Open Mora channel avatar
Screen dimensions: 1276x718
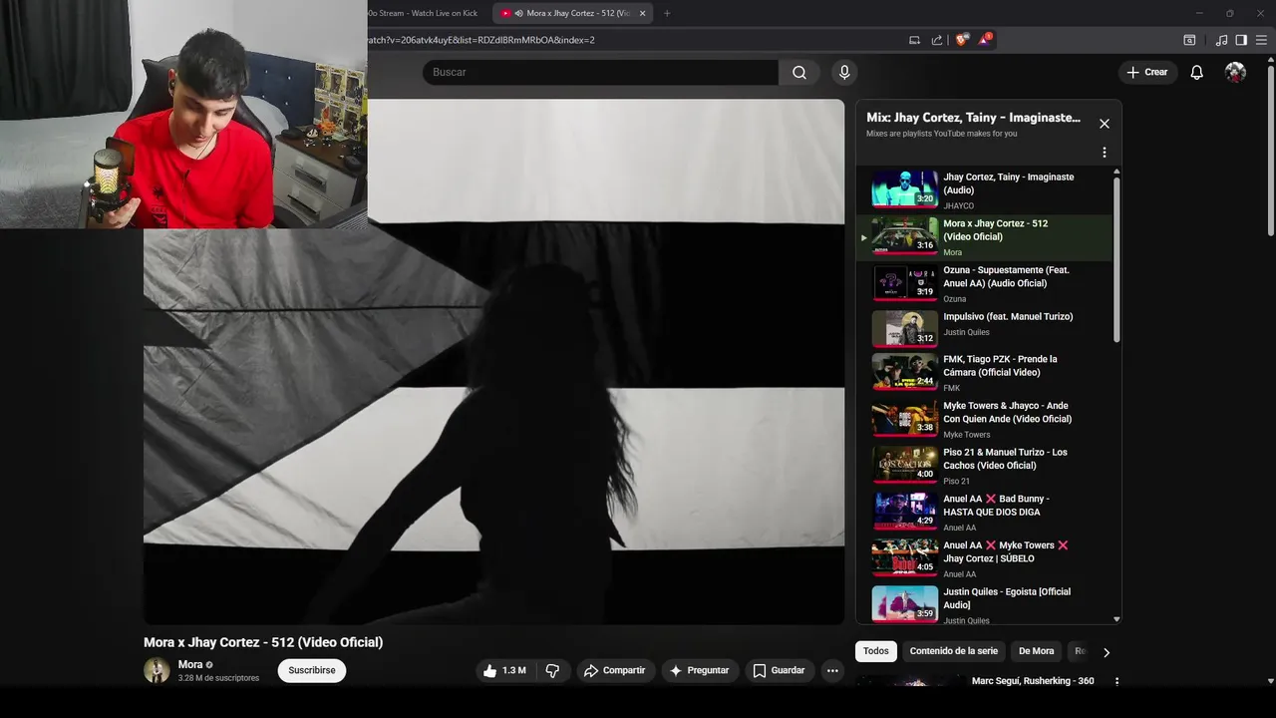(157, 670)
